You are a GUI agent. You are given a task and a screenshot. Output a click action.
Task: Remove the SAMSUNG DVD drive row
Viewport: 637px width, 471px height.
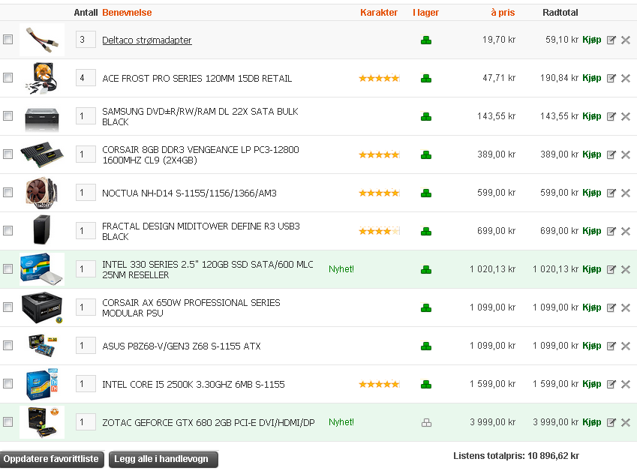[626, 116]
